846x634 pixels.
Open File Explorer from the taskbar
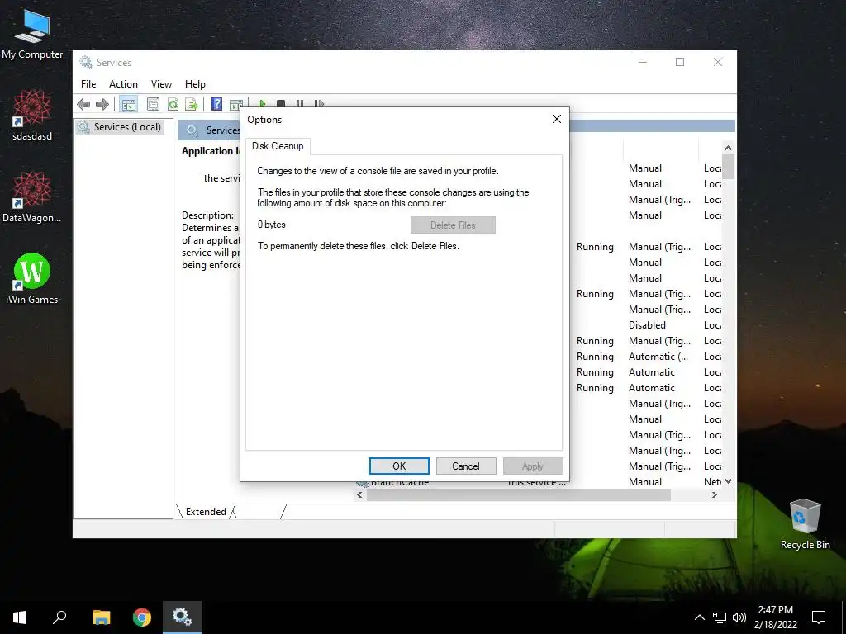point(101,617)
